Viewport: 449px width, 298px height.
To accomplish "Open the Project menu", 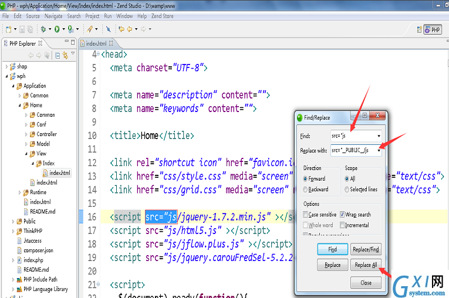I will pyautogui.click(x=92, y=16).
